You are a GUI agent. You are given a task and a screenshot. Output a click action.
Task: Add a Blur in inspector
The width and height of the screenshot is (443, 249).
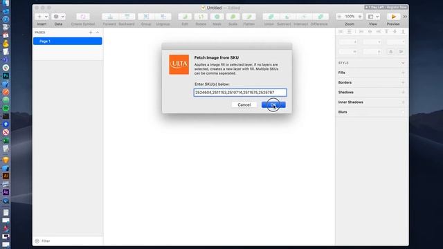403,112
